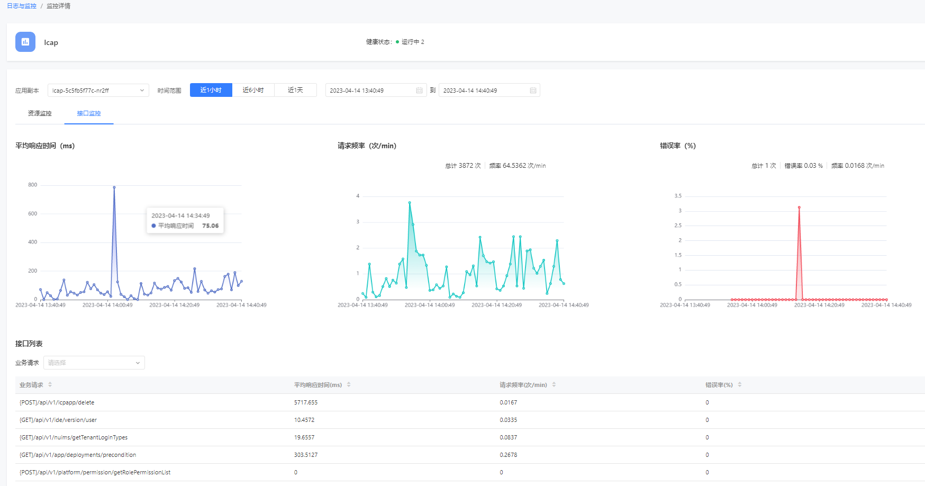Click request frequency value 0.0837
925x486 pixels.
[x=509, y=437]
